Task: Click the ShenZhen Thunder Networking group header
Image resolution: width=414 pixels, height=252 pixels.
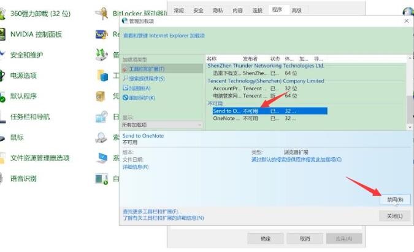Action: pos(266,65)
